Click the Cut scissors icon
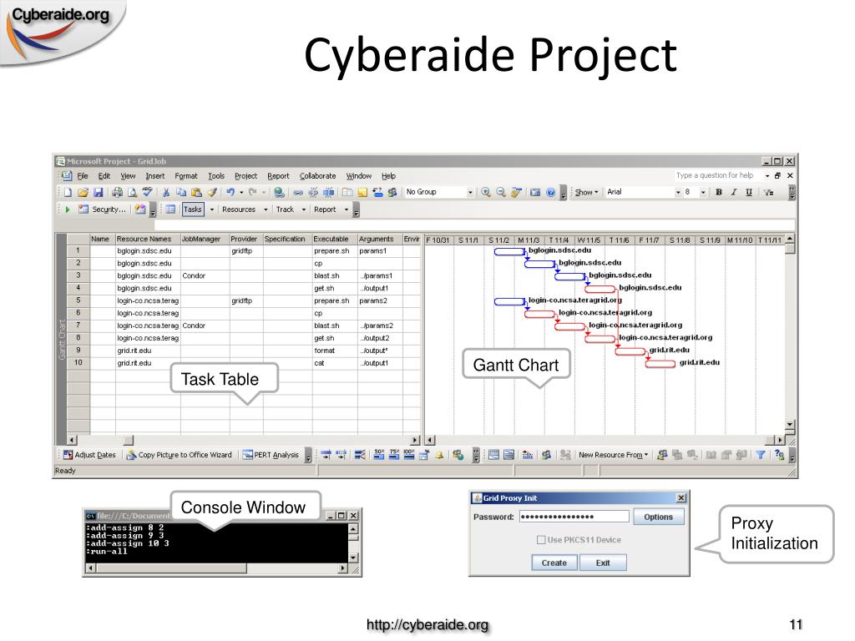The width and height of the screenshot is (855, 641). click(x=166, y=193)
